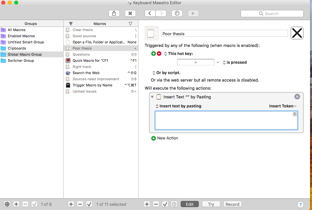Click the large X disabled-macro button
This screenshot has height=210, width=312.
pos(297,33)
